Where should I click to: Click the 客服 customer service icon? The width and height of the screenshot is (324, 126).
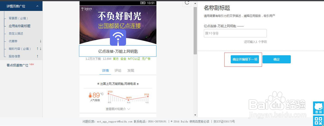318,108
